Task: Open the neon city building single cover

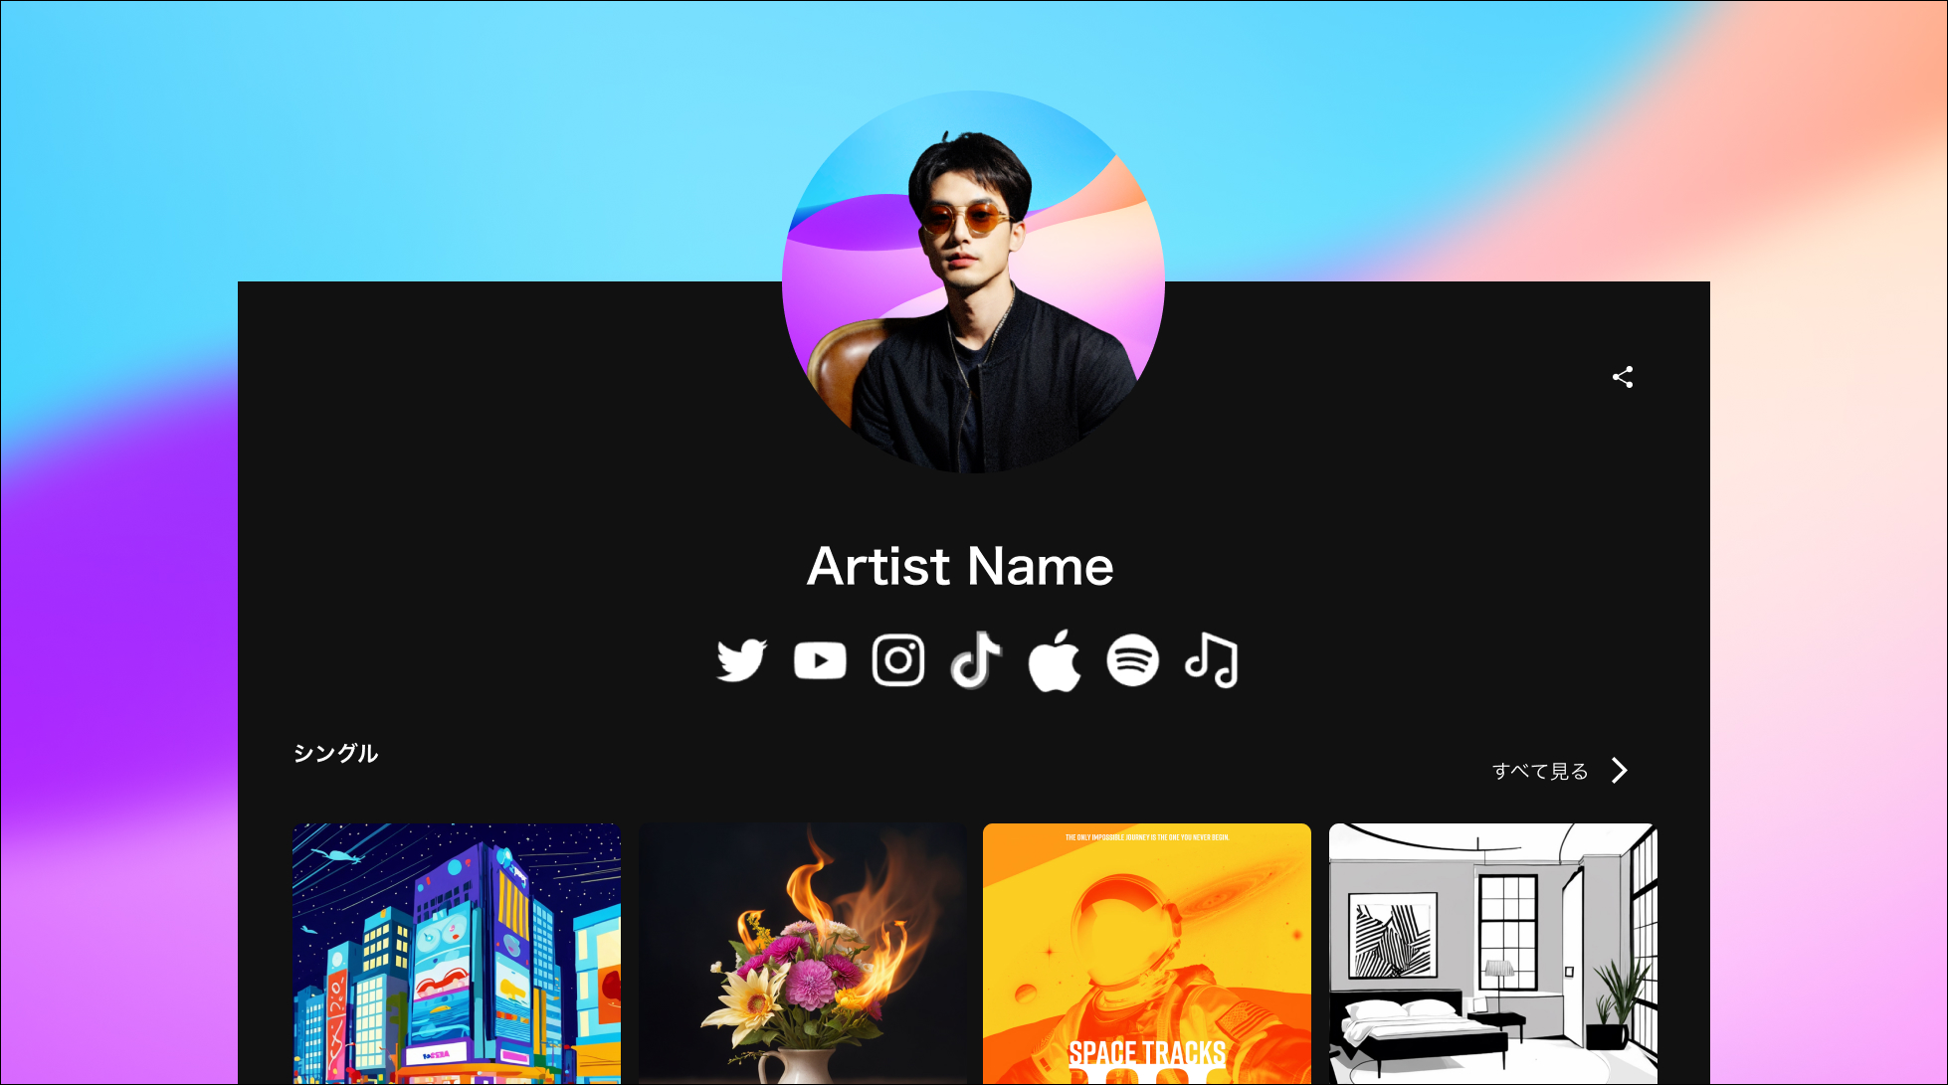Action: point(457,954)
